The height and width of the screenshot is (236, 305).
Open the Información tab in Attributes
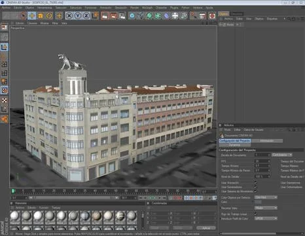click(266, 141)
